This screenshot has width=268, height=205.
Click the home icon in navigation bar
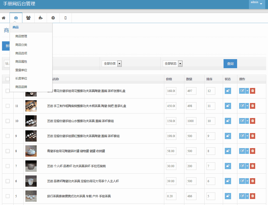tap(4, 18)
